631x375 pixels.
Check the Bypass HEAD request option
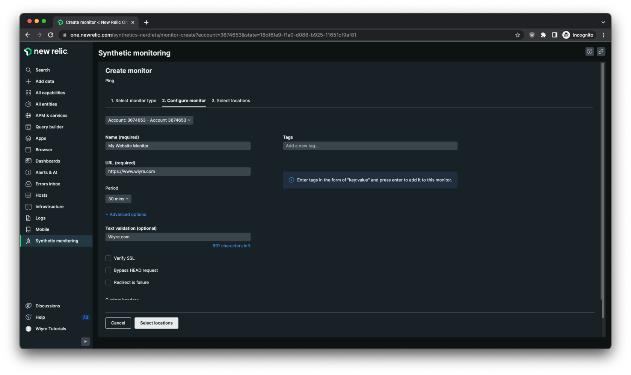pyautogui.click(x=108, y=270)
